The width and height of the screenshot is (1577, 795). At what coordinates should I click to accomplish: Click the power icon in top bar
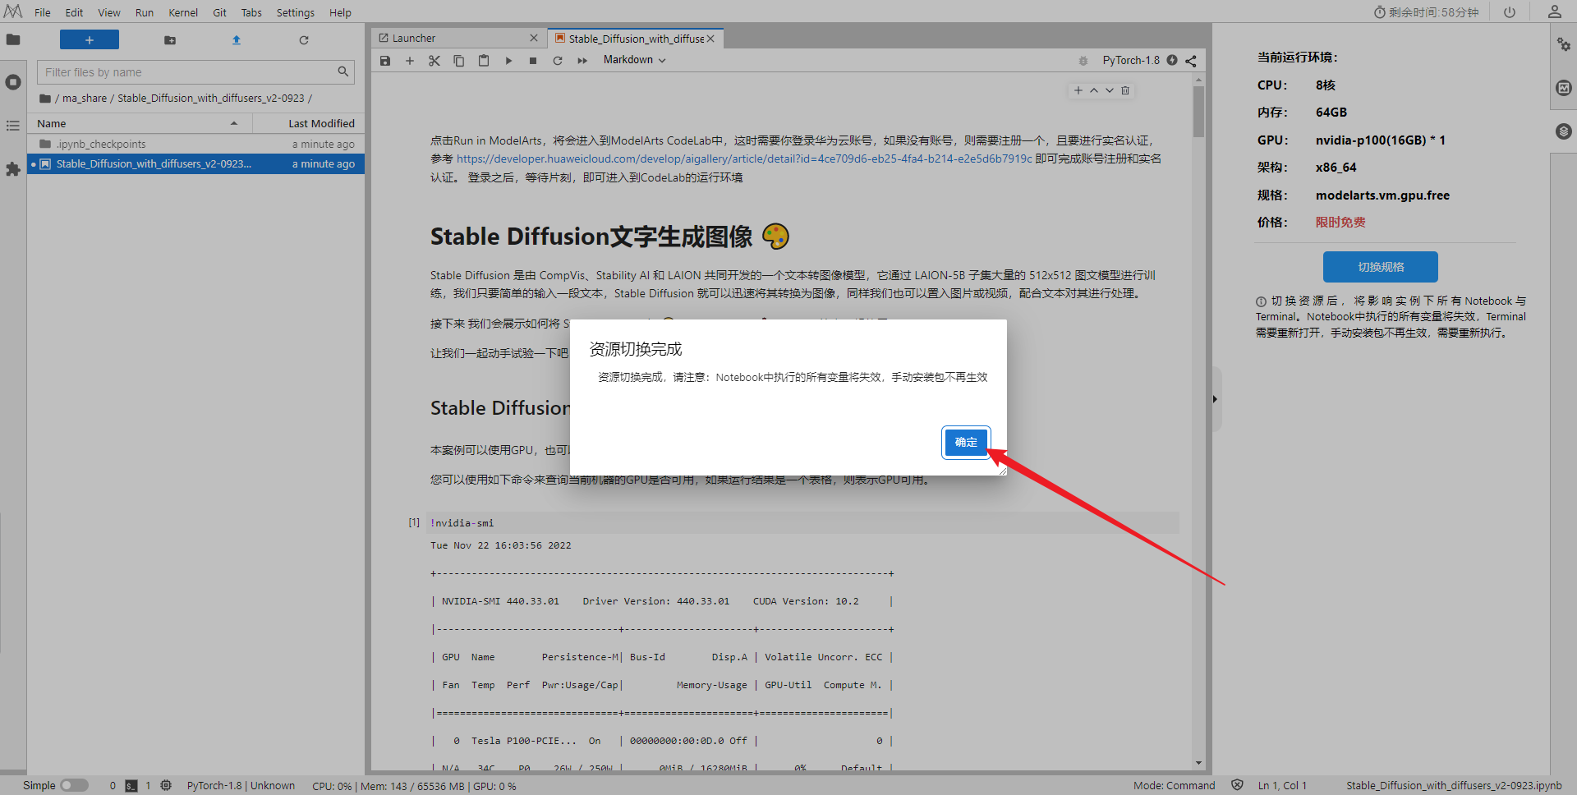1510,12
